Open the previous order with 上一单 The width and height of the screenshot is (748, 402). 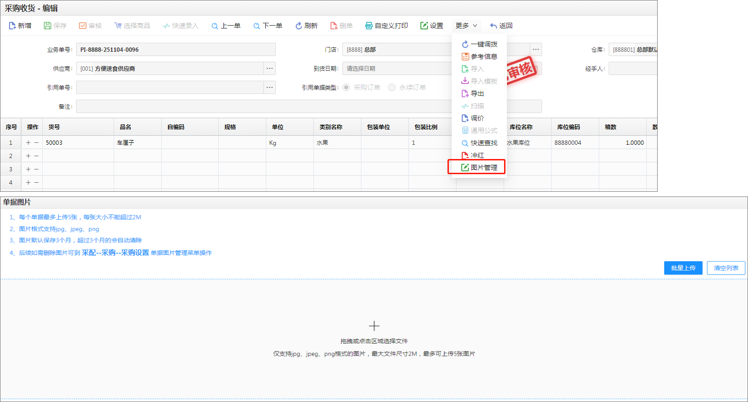pos(226,26)
